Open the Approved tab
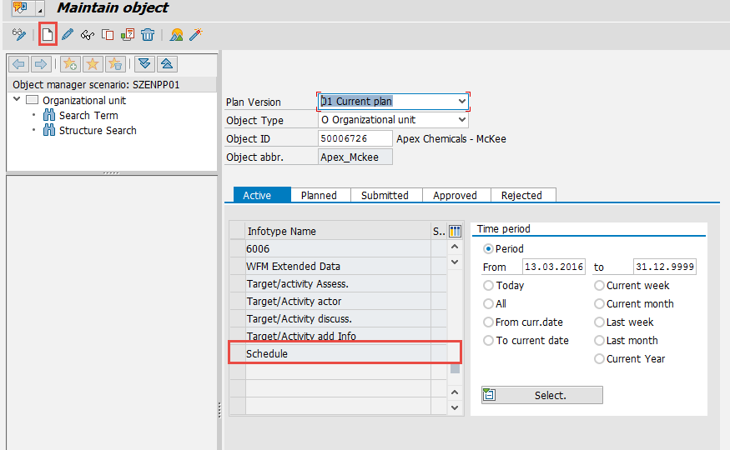Image resolution: width=730 pixels, height=450 pixels. pyautogui.click(x=455, y=195)
